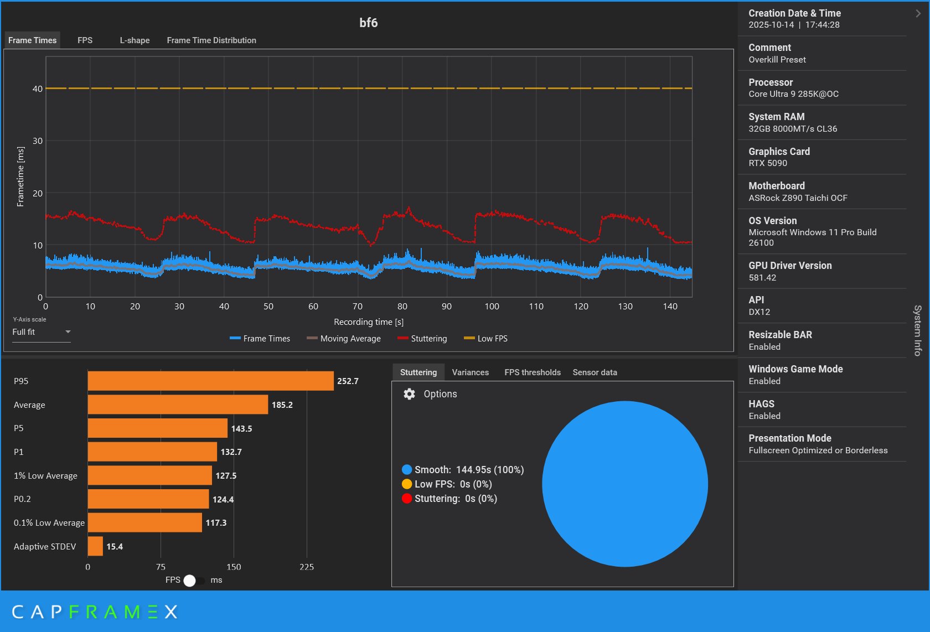Open the Variances tab
930x632 pixels.
(470, 372)
